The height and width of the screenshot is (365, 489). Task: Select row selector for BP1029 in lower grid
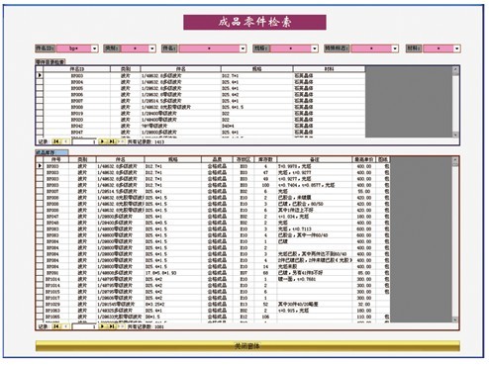(x=40, y=304)
